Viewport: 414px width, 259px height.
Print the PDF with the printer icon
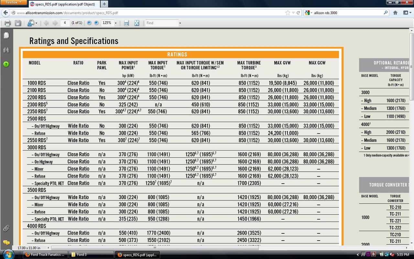pos(8,23)
